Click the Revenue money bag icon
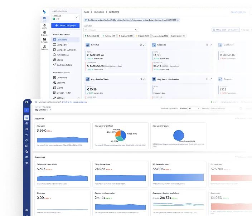Viewport: 252px width, 216px height. click(88, 45)
